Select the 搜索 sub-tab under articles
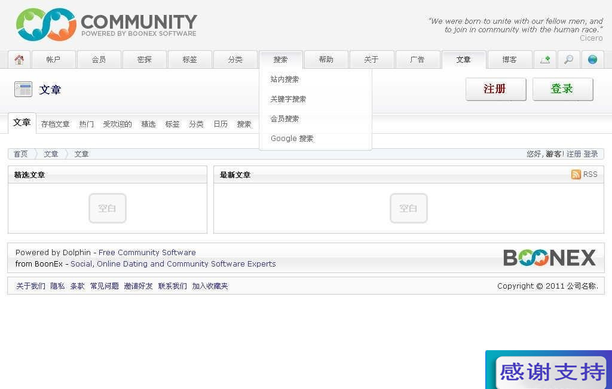This screenshot has height=389, width=612. coord(244,124)
